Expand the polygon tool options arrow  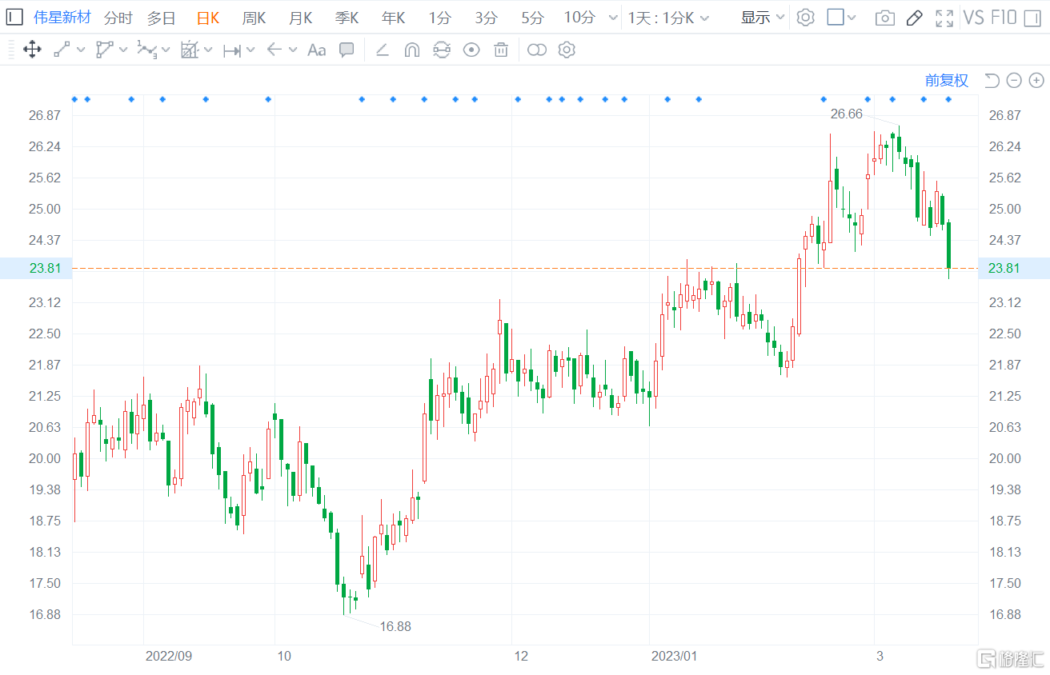click(x=123, y=50)
